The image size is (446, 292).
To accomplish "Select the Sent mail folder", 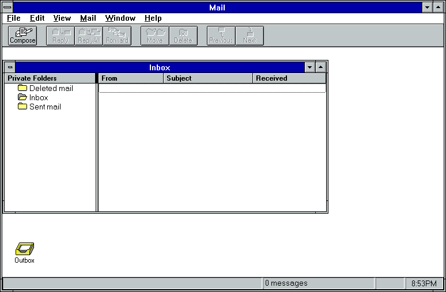I will (x=44, y=107).
